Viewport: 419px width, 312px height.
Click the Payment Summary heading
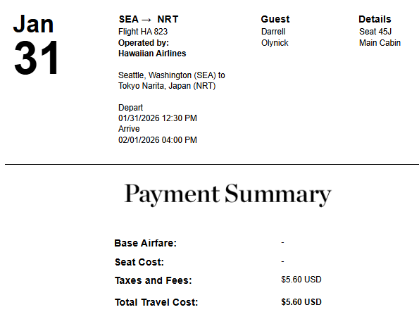click(x=227, y=194)
